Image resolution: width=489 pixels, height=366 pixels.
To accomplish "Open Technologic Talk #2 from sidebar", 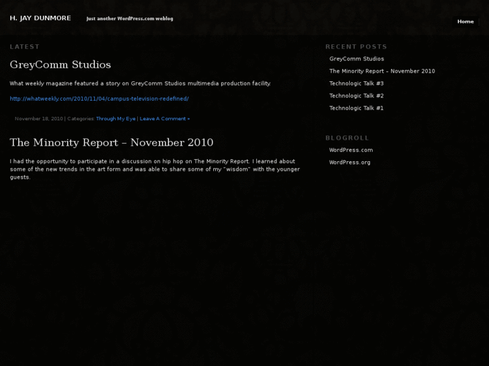I will point(356,96).
